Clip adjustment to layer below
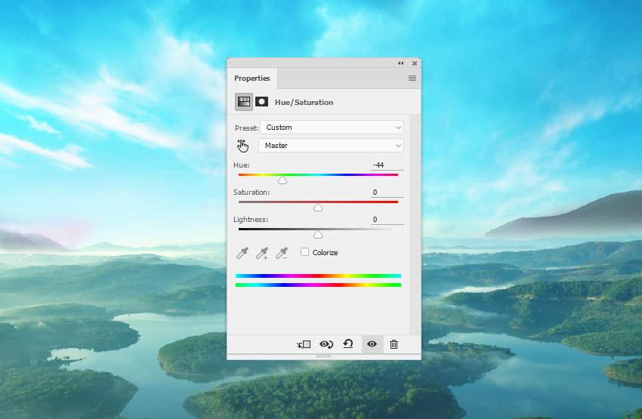 304,344
